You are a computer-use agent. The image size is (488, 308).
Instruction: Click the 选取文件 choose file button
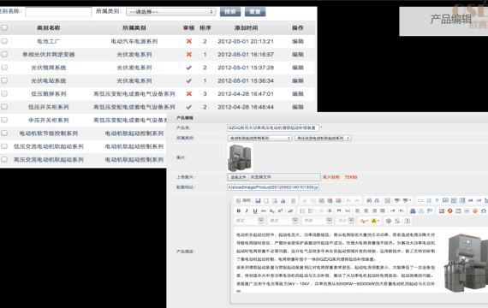[x=238, y=177]
